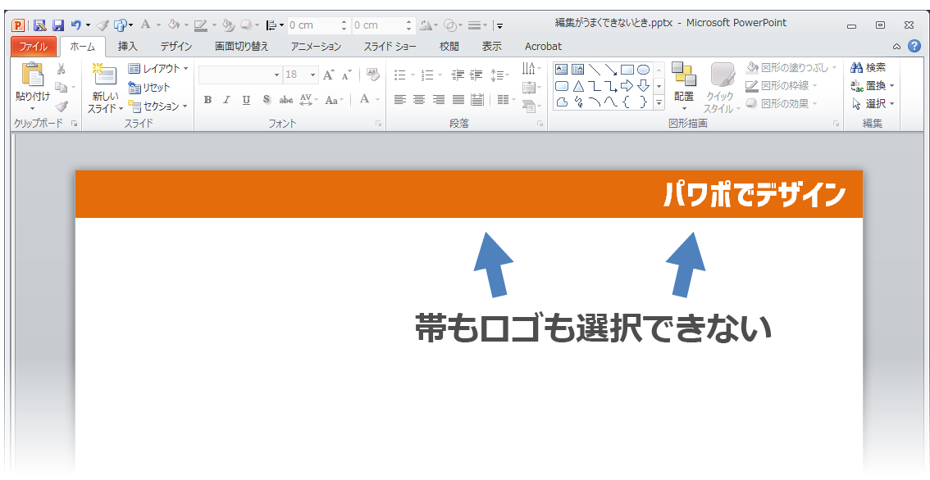Decrease list indent level

pos(458,75)
